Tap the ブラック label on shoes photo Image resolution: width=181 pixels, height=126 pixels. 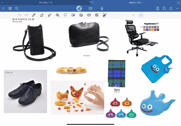9,72
